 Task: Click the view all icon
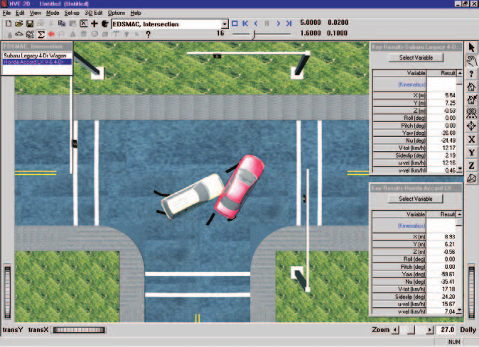pos(471,113)
